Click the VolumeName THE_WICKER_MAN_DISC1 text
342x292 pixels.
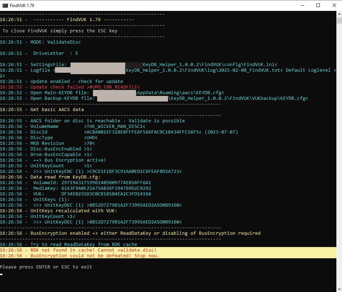click(115, 126)
